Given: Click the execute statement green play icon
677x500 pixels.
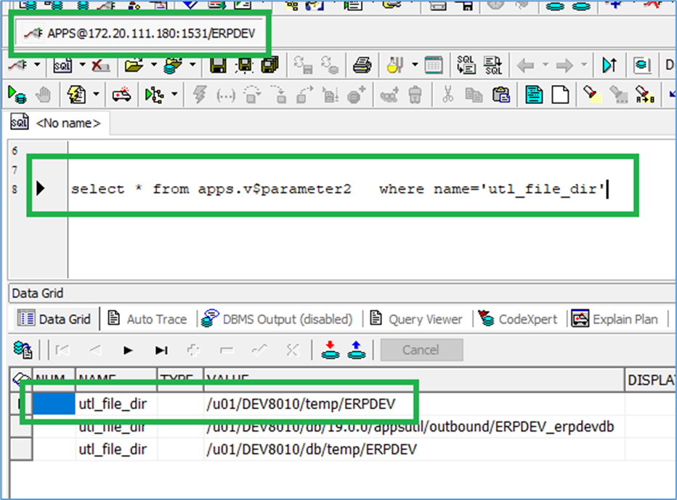Looking at the screenshot, I should [x=16, y=94].
